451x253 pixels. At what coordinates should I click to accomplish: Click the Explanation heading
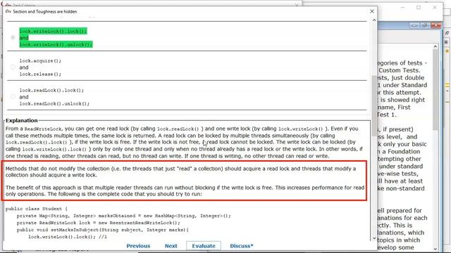pyautogui.click(x=22, y=120)
